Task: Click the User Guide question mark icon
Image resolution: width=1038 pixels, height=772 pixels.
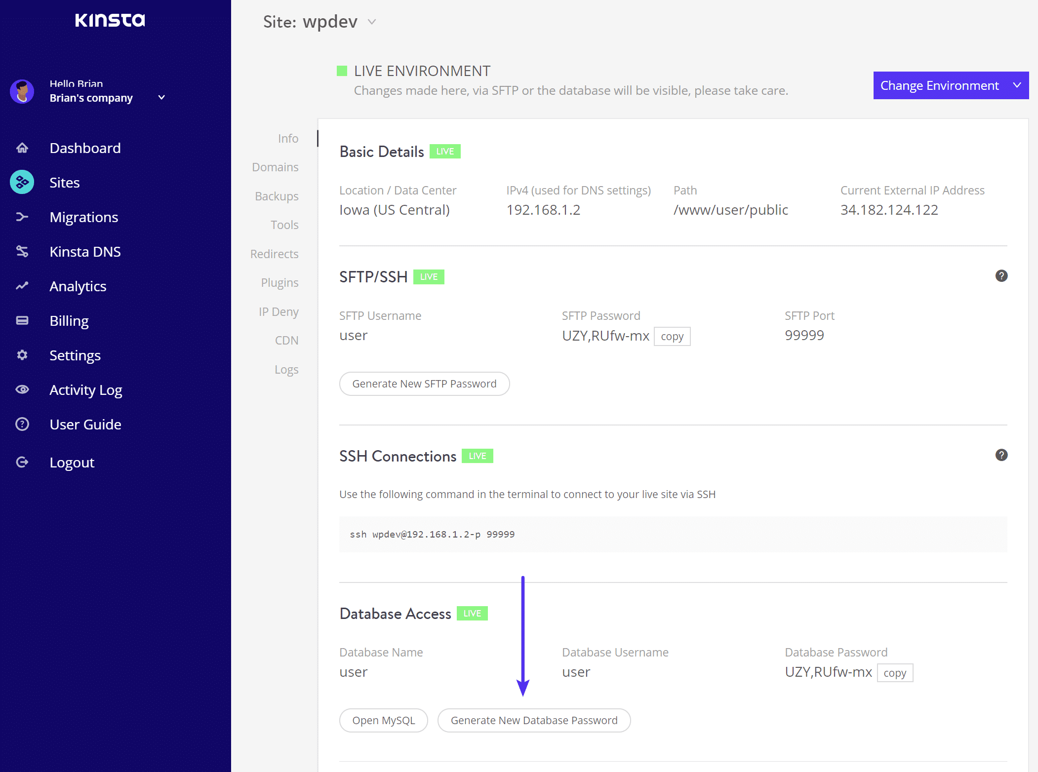Action: point(22,424)
